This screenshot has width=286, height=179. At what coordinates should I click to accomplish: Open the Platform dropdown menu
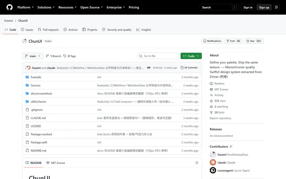pyautogui.click(x=25, y=7)
